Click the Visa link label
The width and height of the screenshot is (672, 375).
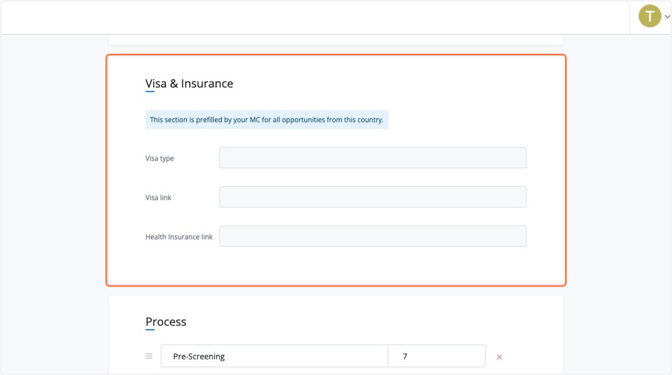click(x=158, y=198)
